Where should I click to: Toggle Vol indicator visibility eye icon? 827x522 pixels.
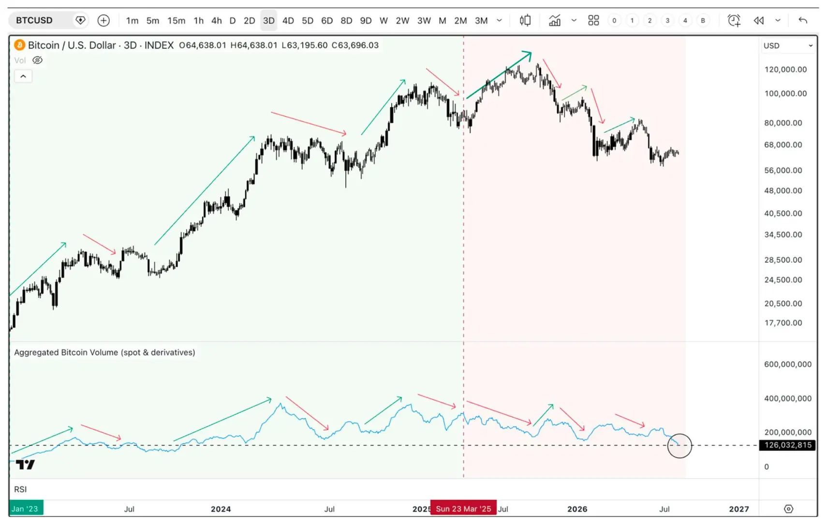37,60
